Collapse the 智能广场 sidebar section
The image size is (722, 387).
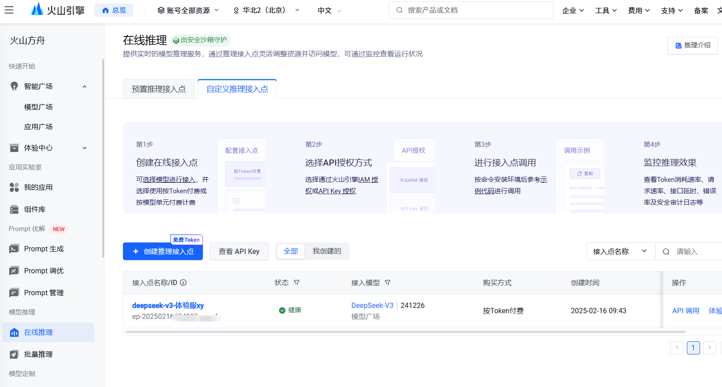point(84,87)
